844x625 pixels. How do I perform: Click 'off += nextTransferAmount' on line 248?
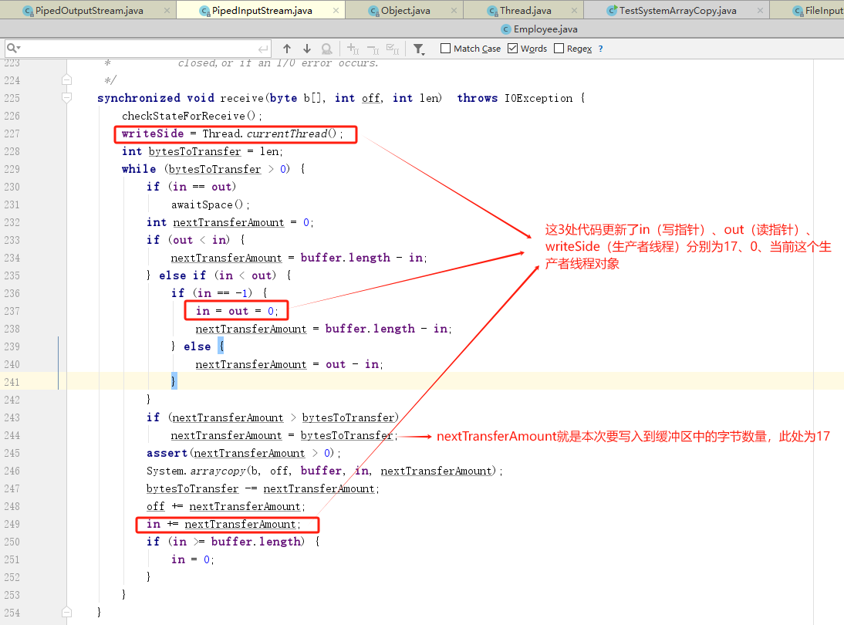pyautogui.click(x=225, y=507)
